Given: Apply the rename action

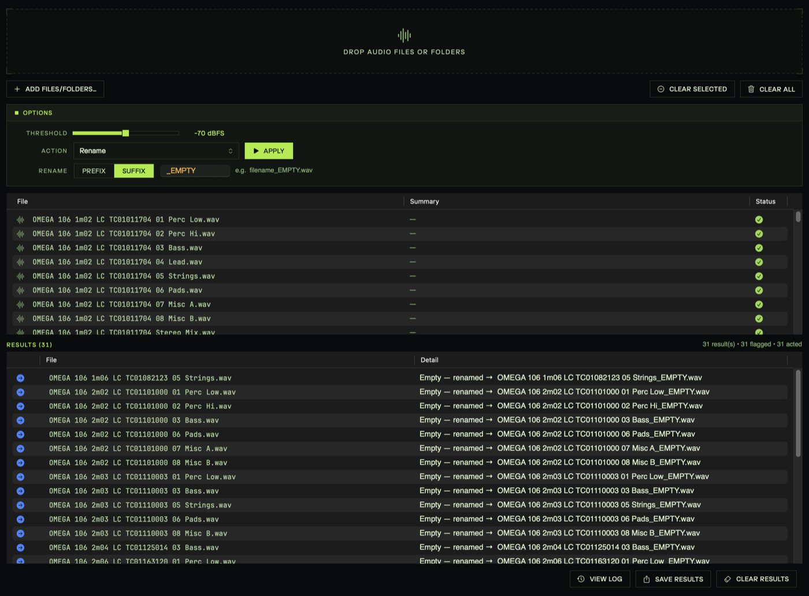Looking at the screenshot, I should pyautogui.click(x=269, y=151).
